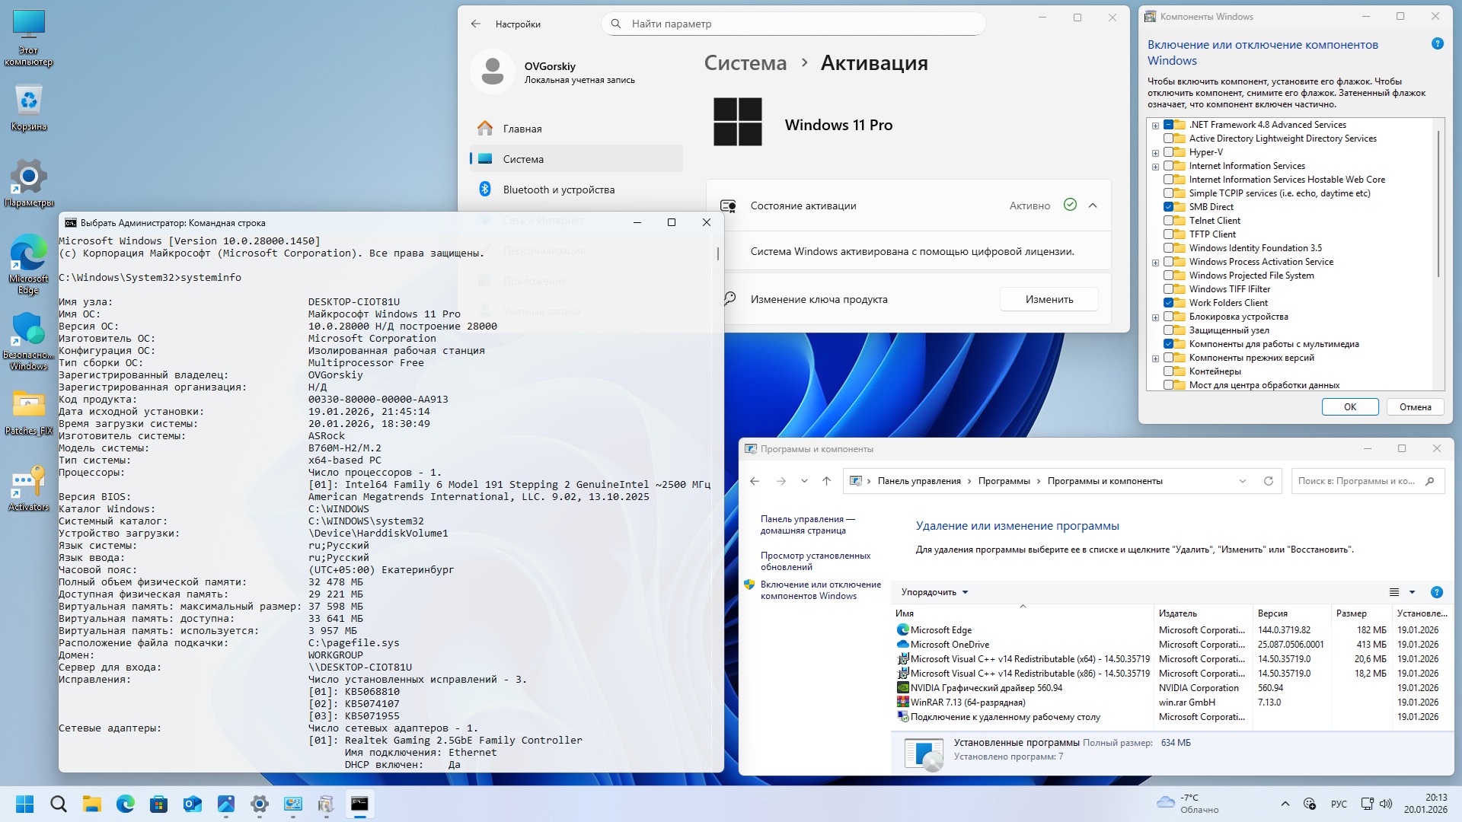Open help icon in Windows Features dialog
Screen dimensions: 1462x822
[x=1437, y=44]
